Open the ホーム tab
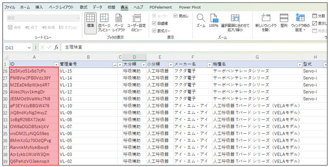This screenshot has width=328, height=167. click(x=25, y=7)
